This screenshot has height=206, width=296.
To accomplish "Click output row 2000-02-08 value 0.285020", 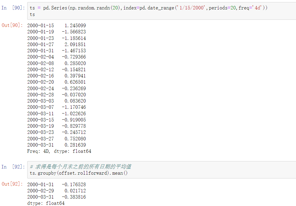I will [57, 63].
